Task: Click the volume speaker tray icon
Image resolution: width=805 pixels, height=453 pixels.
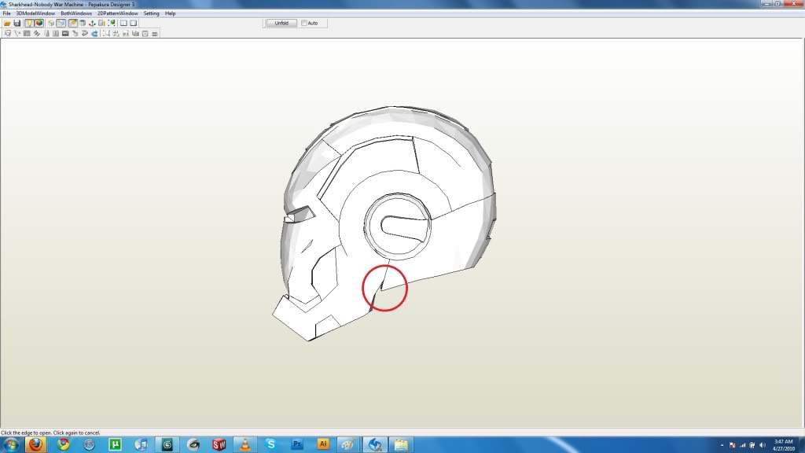Action: [763, 445]
